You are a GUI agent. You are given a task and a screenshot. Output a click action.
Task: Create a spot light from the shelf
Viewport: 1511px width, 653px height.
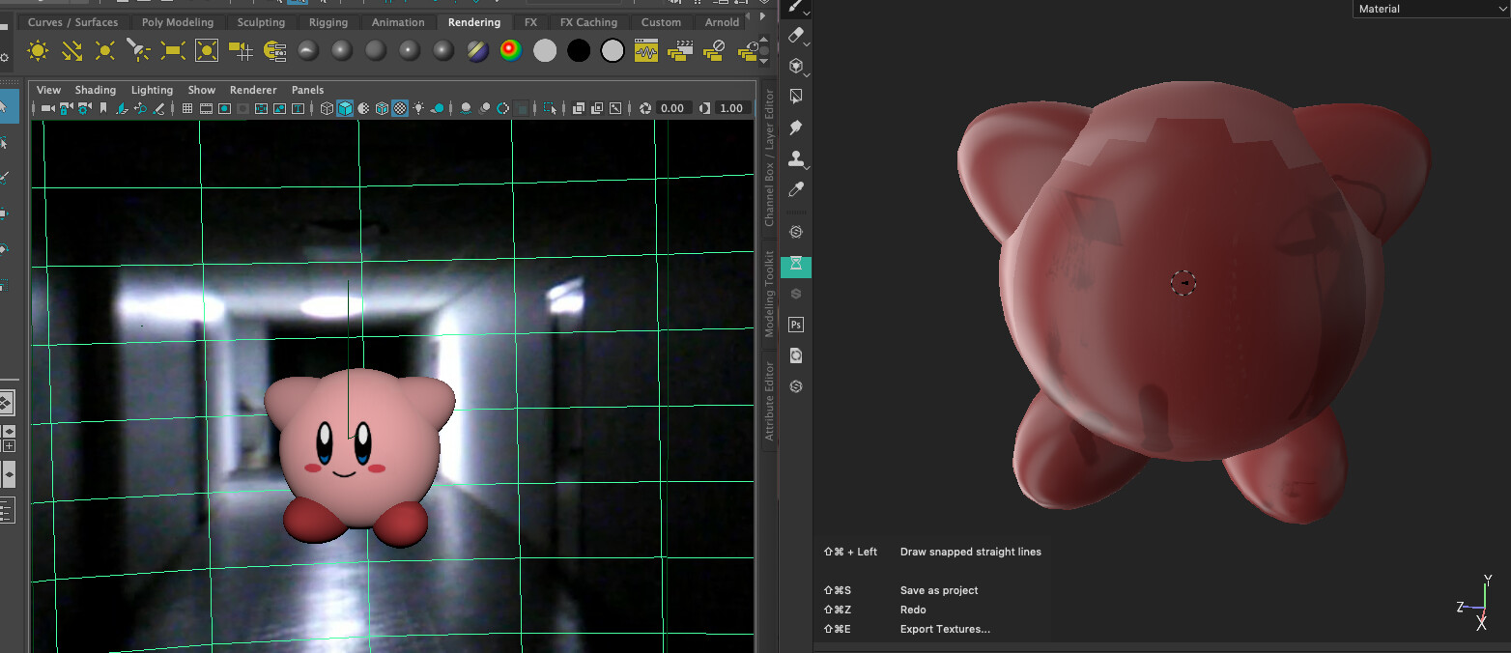click(138, 50)
